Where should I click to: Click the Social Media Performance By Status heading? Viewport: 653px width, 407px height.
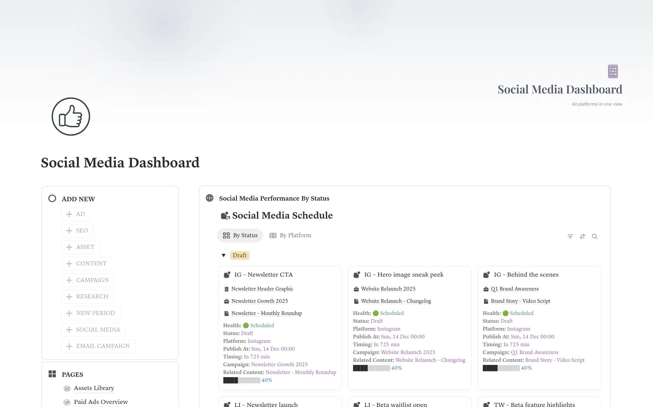point(274,198)
